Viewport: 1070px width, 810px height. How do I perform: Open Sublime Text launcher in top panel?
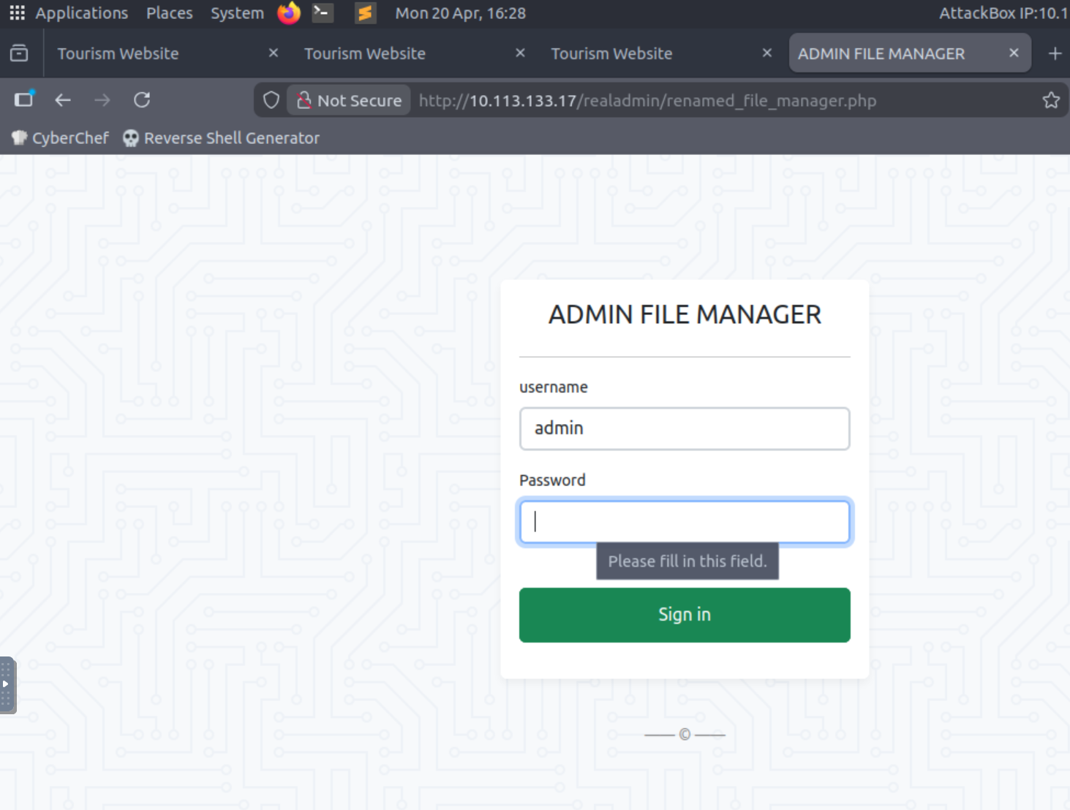point(365,13)
